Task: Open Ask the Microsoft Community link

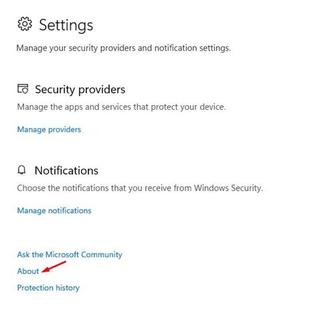Action: click(70, 255)
